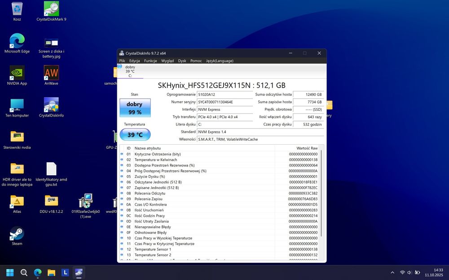This screenshot has height=280, width=449.
Task: Click Czas pracy dysku value 532 godzin
Action: 308,124
